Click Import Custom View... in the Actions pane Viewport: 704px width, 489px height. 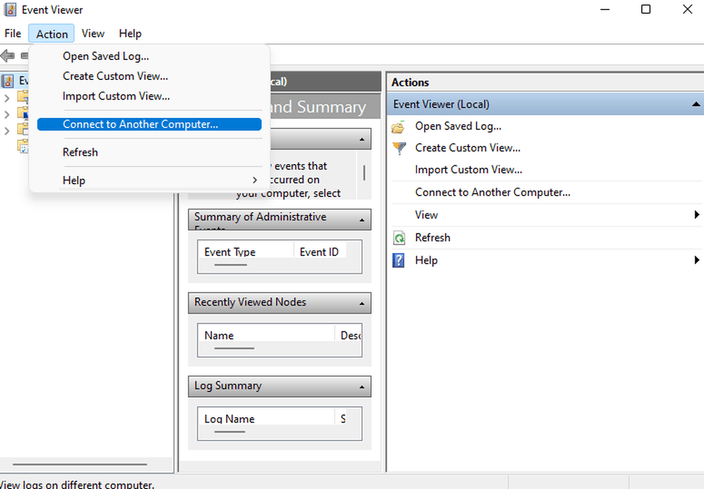click(x=468, y=170)
